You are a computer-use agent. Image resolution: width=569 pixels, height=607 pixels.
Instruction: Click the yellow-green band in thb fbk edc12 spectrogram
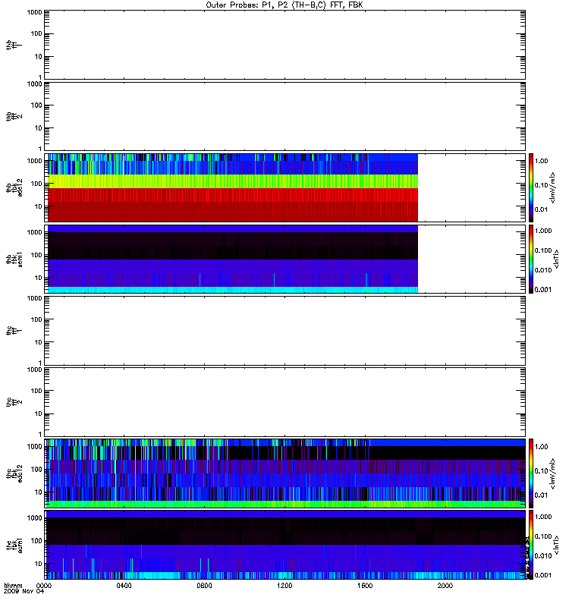tap(233, 181)
